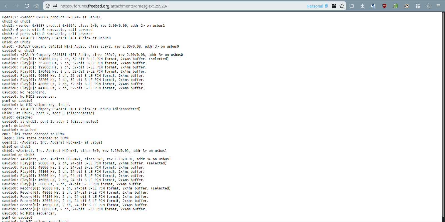Open the blue S extension icon

click(373, 6)
